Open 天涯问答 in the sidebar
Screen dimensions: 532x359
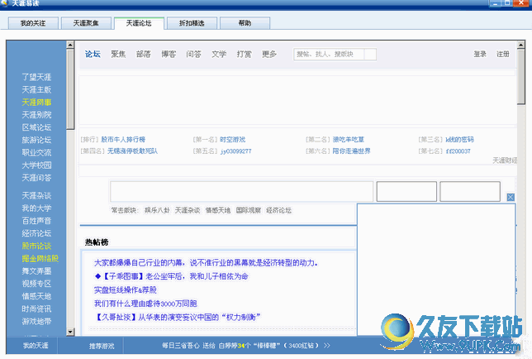(x=36, y=178)
